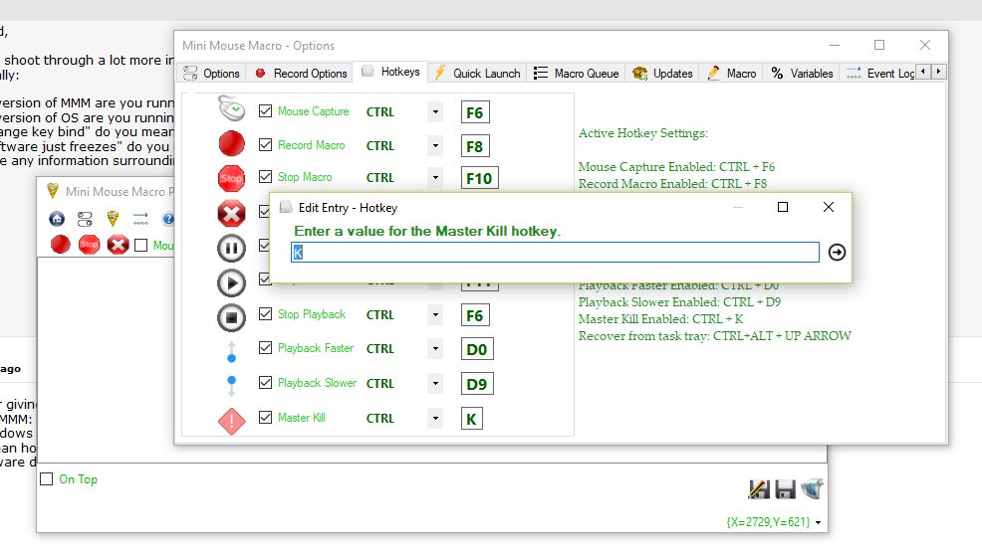Edit the Playback Faster D0 key button
Screen dimensions: 982x557
pos(477,349)
